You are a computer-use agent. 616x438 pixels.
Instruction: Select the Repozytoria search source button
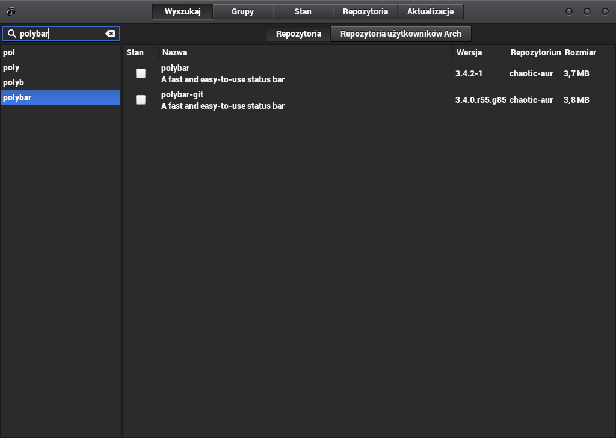click(x=298, y=34)
